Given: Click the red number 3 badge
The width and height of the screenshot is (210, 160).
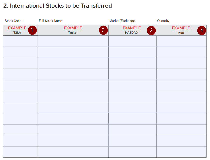Looking at the screenshot, I should coord(151,31).
